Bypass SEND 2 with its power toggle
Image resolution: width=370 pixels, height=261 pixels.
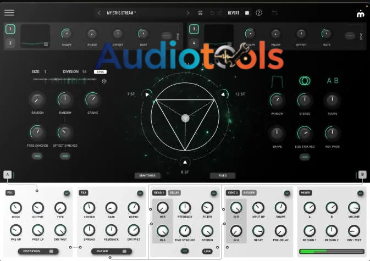coord(287,193)
